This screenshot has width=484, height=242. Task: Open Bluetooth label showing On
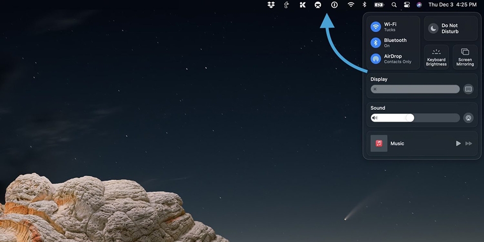395,42
